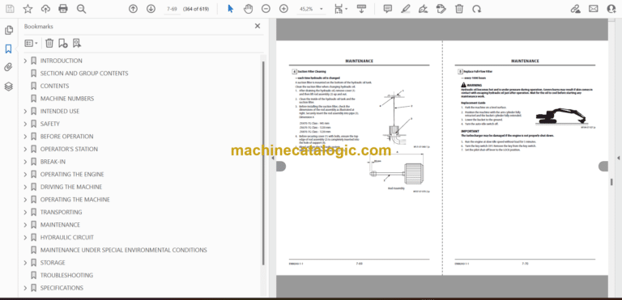The height and width of the screenshot is (300, 622).
Task: Add a new bookmark
Action: point(62,43)
